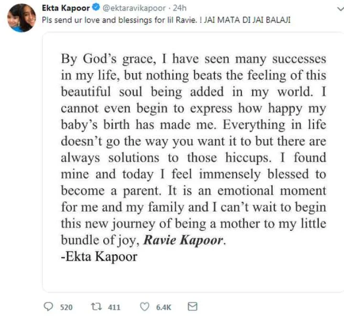Click the -Ekta Kapoor signature in image

(99, 256)
